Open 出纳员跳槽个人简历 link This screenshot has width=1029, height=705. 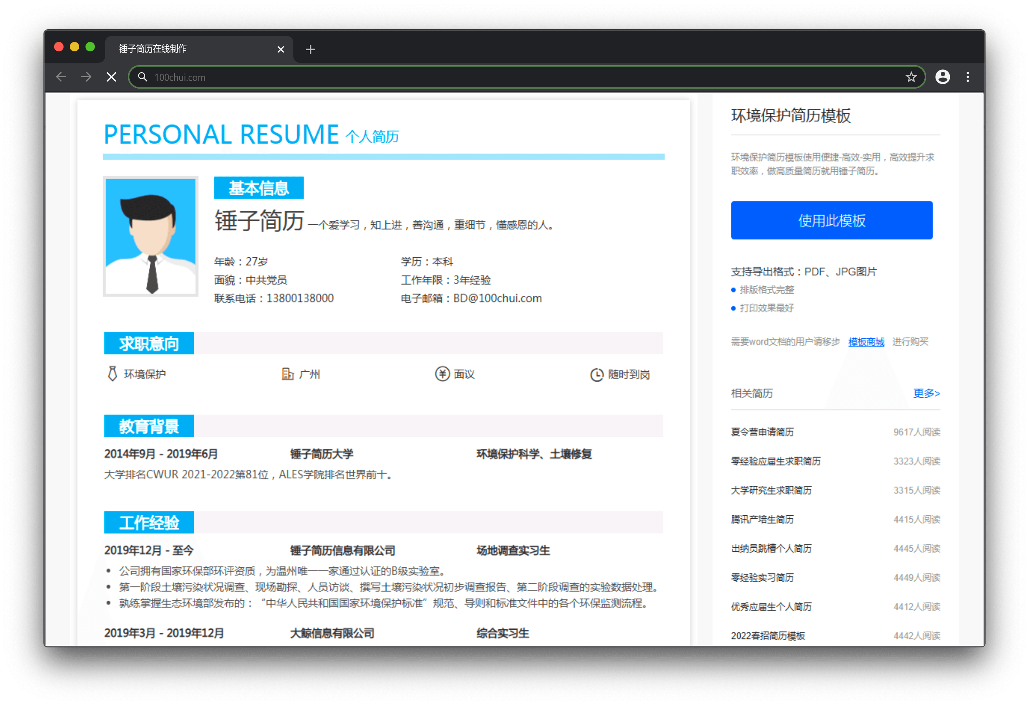(771, 548)
